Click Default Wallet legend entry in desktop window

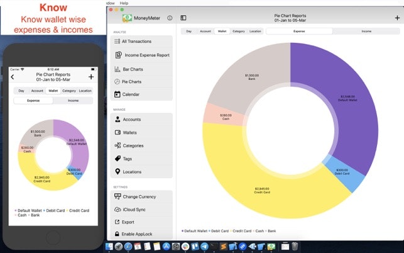click(x=194, y=231)
